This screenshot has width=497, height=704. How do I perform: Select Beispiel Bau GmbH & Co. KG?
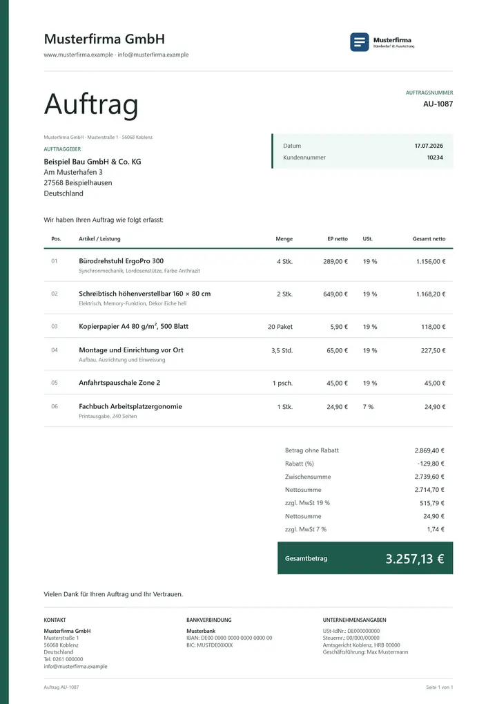point(92,162)
